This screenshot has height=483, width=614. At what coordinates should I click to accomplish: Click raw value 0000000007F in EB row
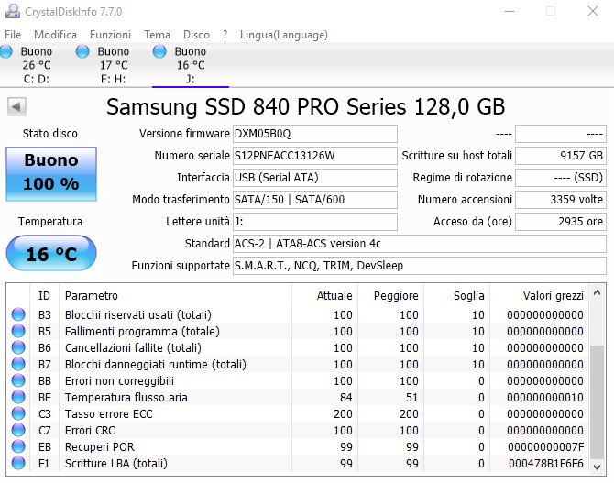[x=546, y=447]
